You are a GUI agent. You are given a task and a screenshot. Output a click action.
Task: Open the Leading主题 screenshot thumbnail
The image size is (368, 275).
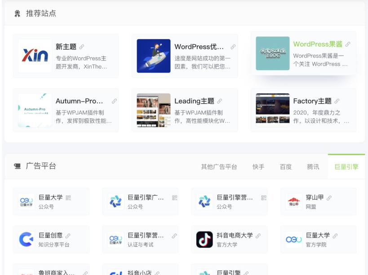tap(154, 110)
